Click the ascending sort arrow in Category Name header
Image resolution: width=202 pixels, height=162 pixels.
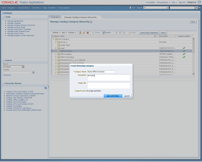pos(155,36)
